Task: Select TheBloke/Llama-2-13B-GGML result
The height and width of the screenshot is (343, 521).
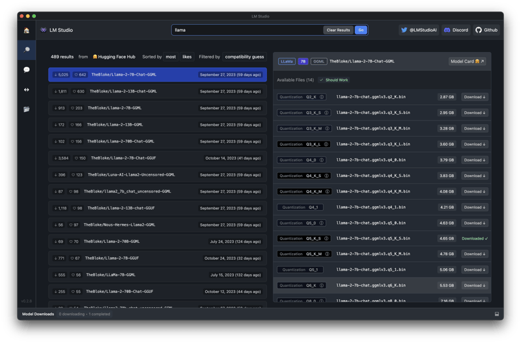Action: pyautogui.click(x=158, y=124)
